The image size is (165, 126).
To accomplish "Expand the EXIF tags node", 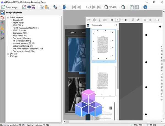I will (x=8, y=54).
